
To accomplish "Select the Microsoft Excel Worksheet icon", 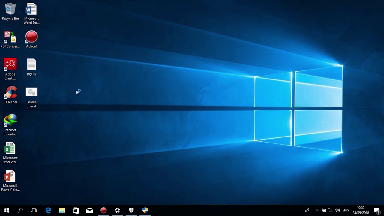I will pos(10,153).
